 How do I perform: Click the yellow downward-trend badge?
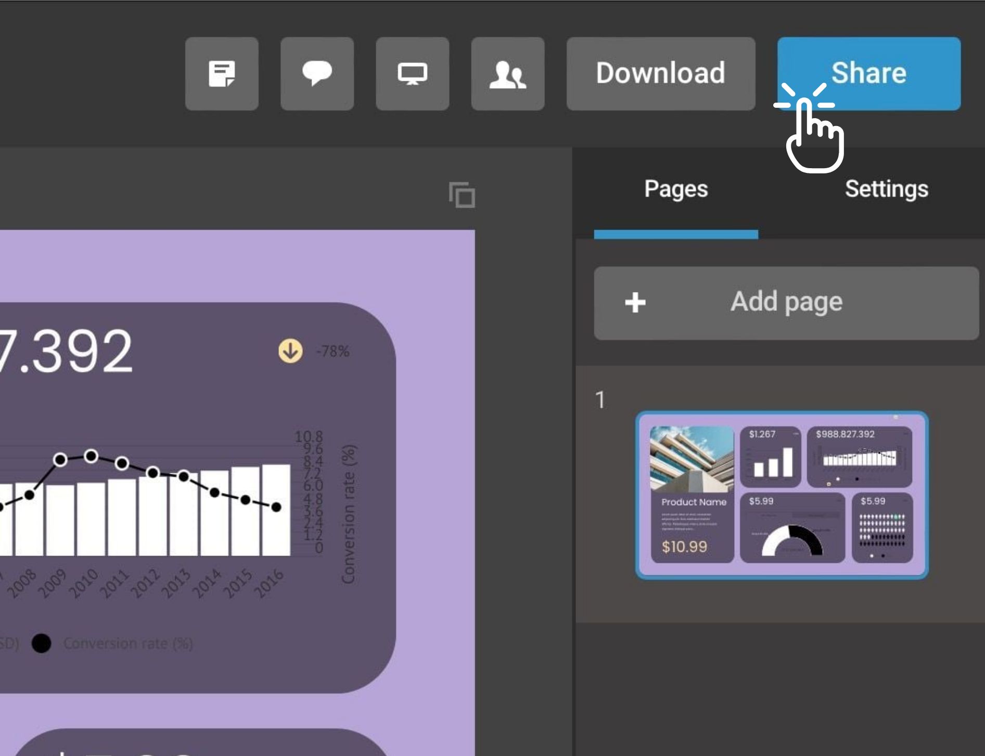[291, 351]
